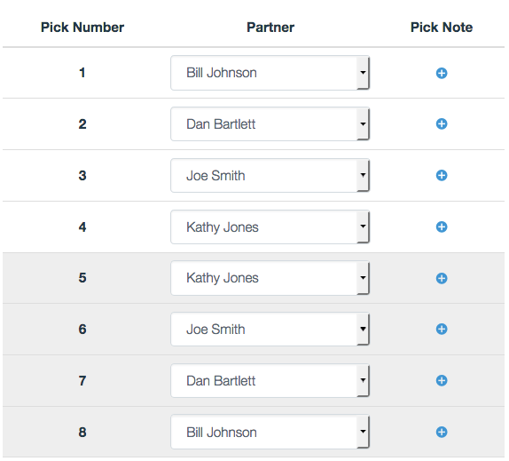Screen dimensions: 509x461
Task: Add a pick note for pick 1
Action: pyautogui.click(x=442, y=73)
